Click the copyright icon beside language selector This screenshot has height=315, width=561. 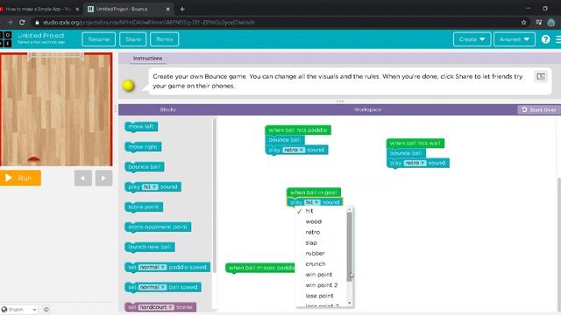click(x=46, y=309)
